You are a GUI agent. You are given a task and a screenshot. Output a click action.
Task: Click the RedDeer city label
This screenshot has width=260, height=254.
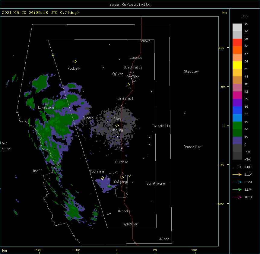(x=133, y=77)
